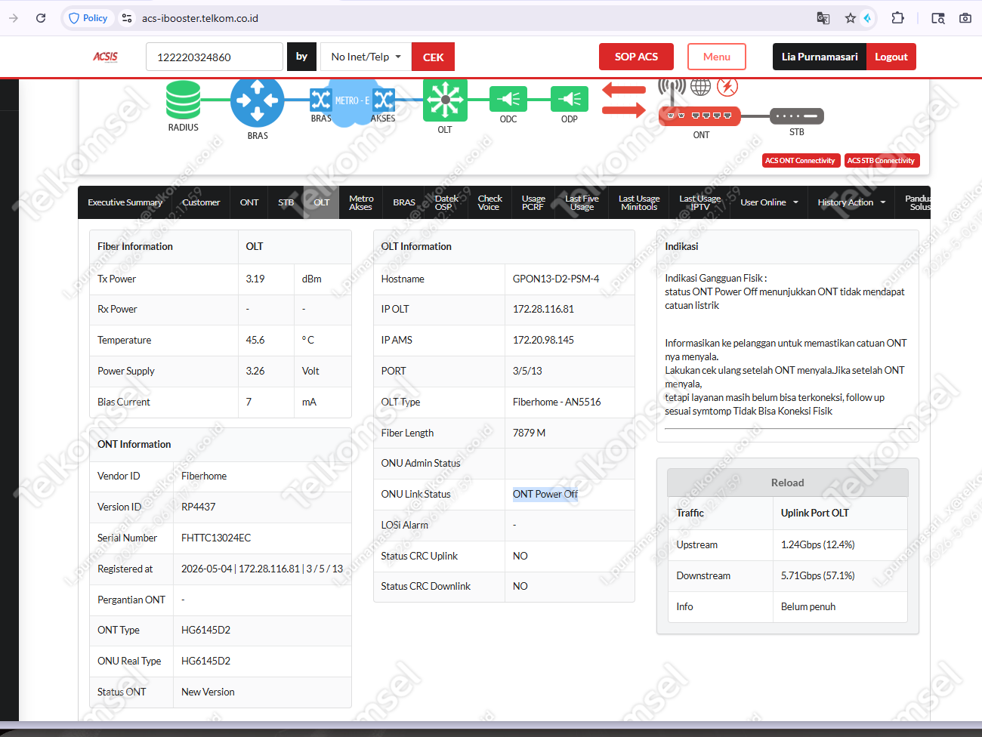Open the Last Five Usage tab

coord(582,202)
